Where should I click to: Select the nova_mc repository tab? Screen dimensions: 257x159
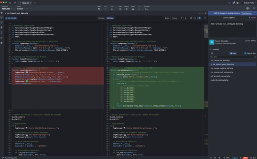click(x=25, y=3)
